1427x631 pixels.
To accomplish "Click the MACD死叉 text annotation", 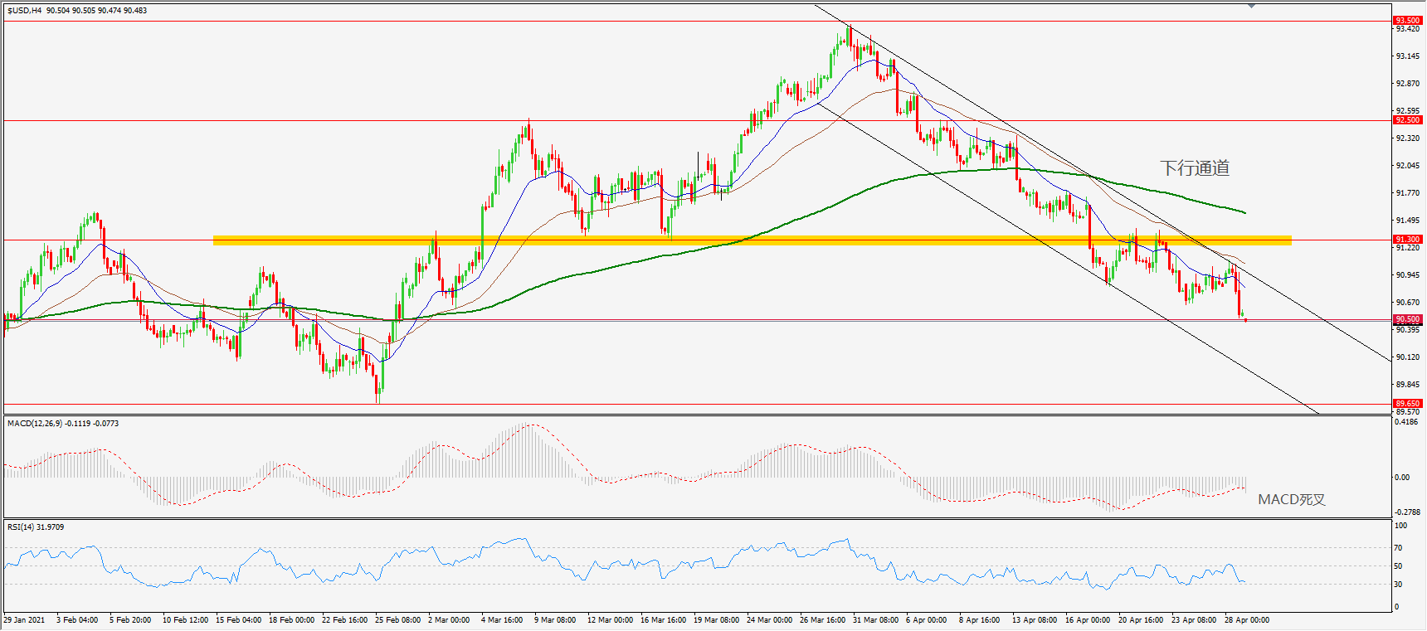I will [x=1292, y=499].
